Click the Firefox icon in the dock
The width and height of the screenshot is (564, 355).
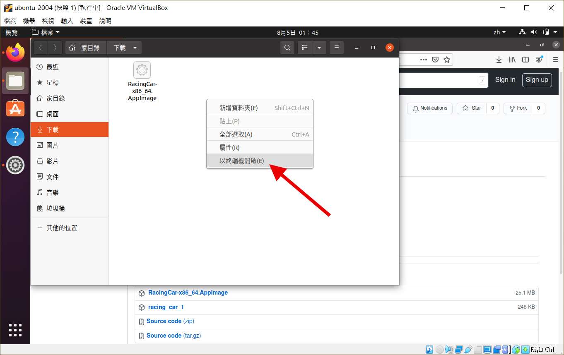15,53
